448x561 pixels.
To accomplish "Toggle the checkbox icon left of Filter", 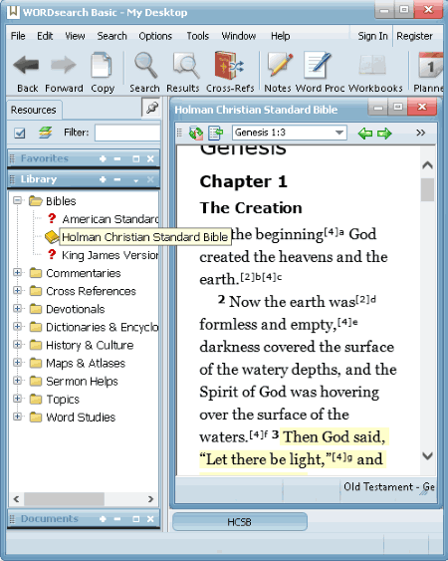I will 19,133.
